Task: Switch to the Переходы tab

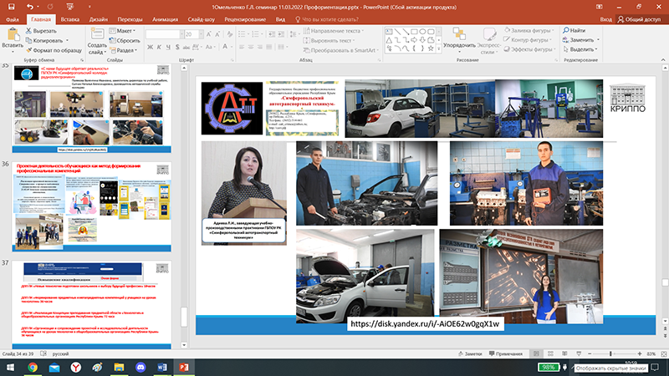Action: [x=130, y=19]
